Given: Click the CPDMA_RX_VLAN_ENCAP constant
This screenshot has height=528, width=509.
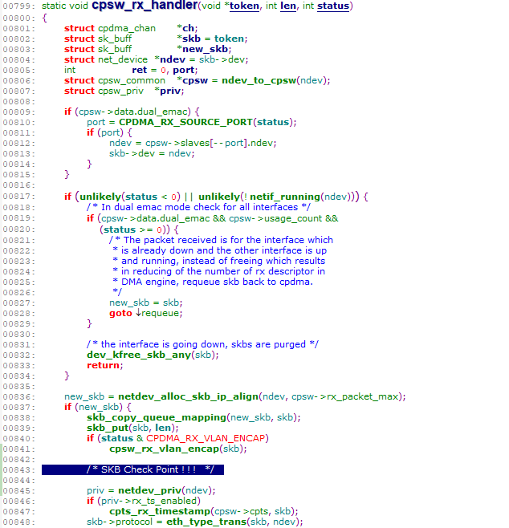Looking at the screenshot, I should [206, 438].
